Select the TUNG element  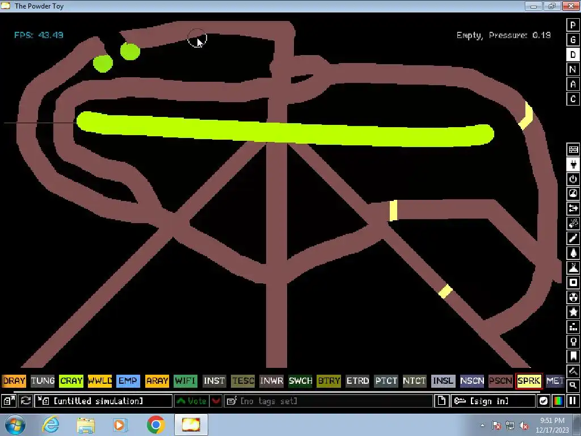[x=43, y=381]
